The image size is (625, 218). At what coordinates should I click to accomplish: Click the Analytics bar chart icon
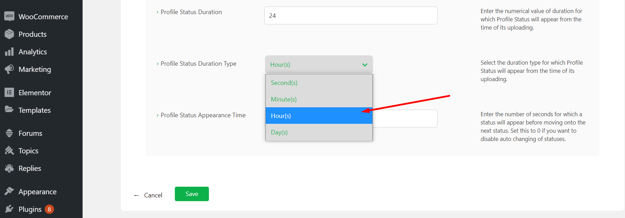pos(9,52)
